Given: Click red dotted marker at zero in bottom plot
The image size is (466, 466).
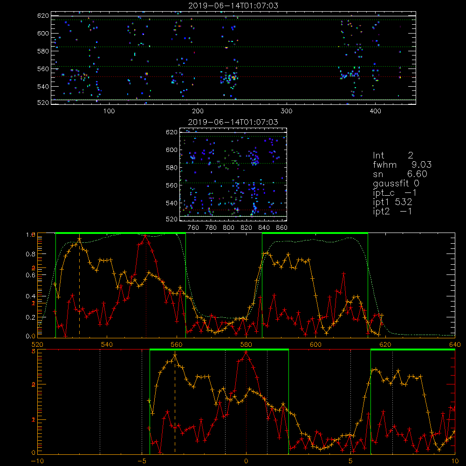Looking at the screenshot, I should [246, 403].
